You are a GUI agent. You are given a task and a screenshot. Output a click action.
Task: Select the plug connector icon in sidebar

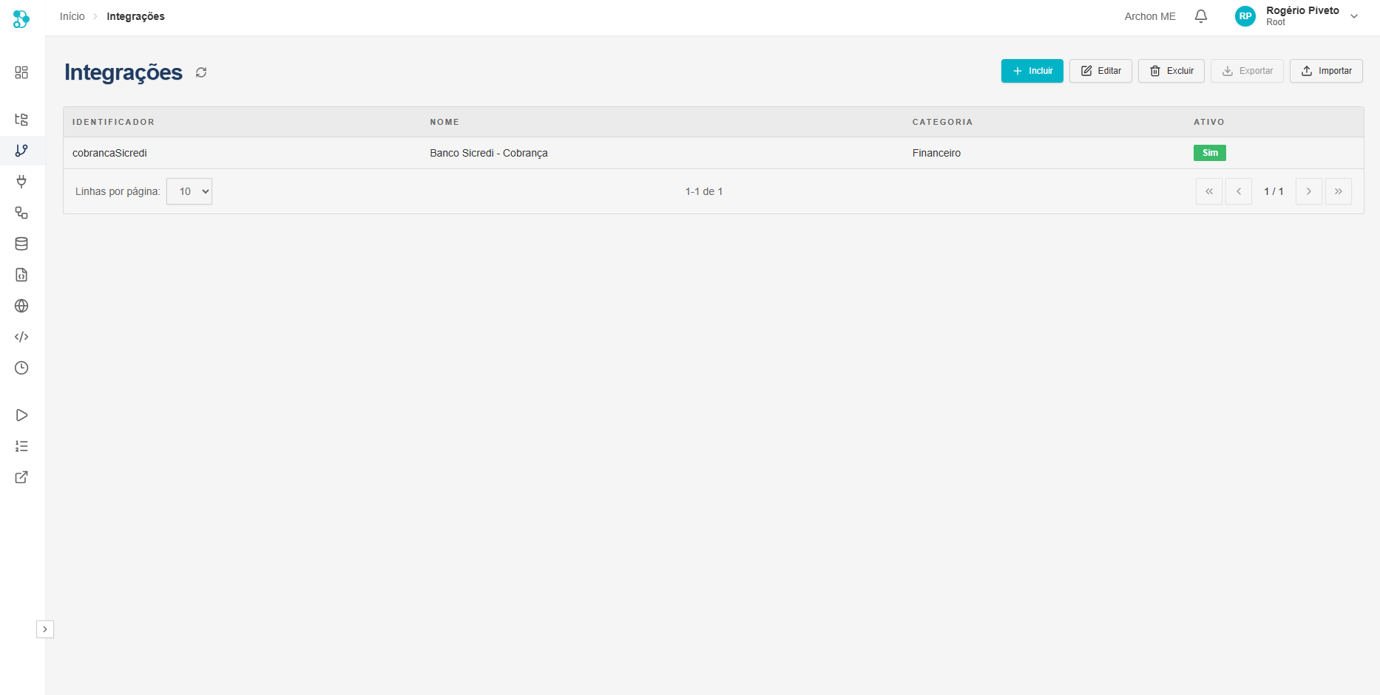[x=21, y=182]
